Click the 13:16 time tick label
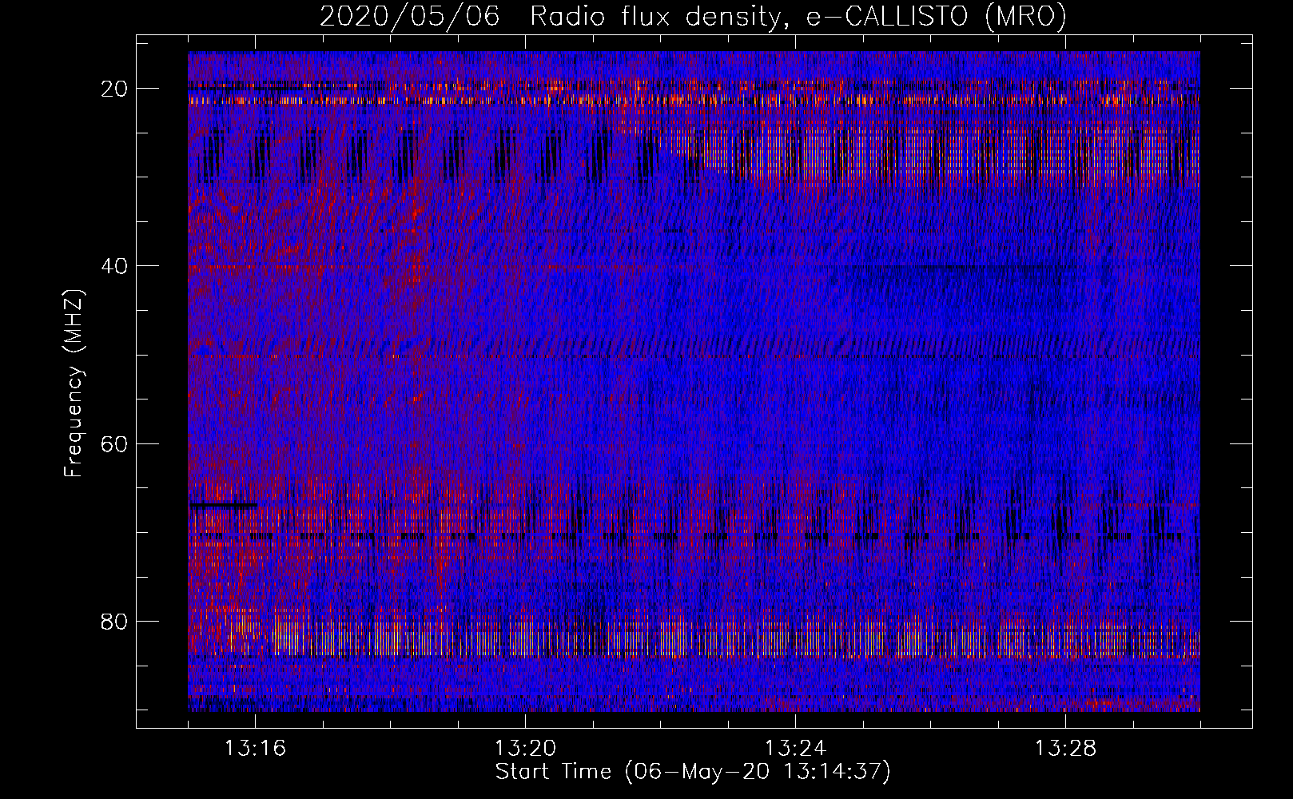This screenshot has width=1293, height=799. [255, 749]
